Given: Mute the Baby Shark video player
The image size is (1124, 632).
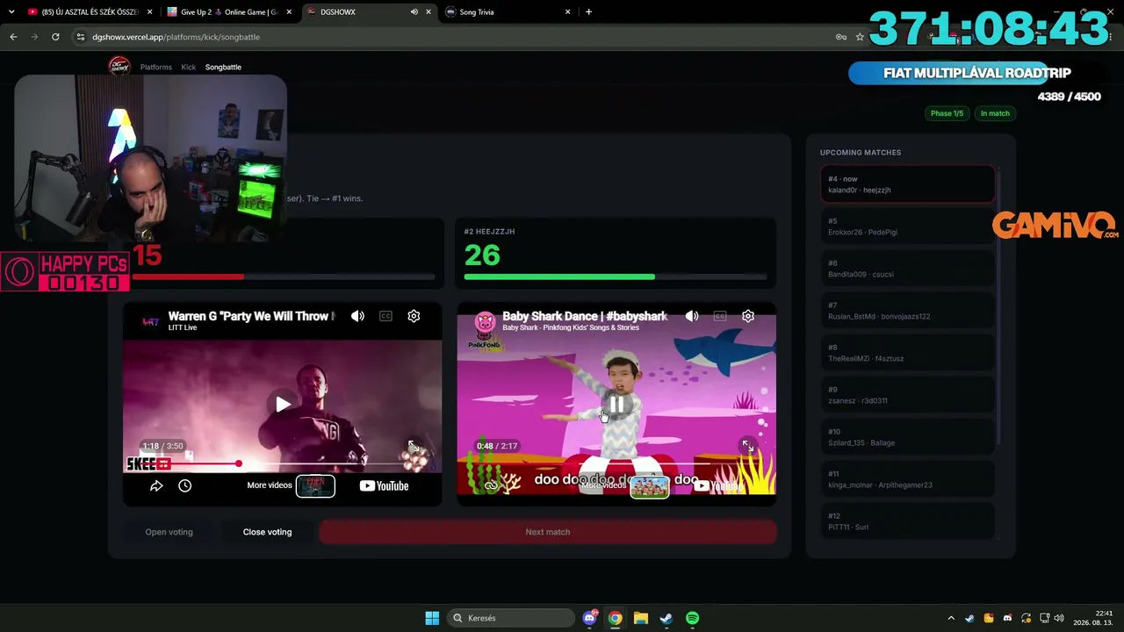Looking at the screenshot, I should coord(692,316).
